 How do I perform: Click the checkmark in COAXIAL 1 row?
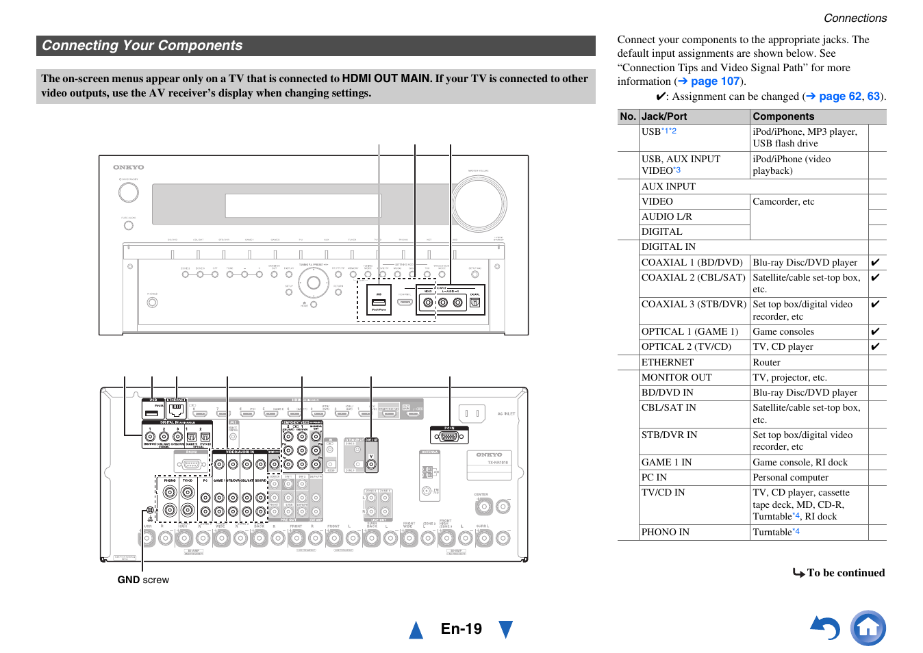tap(875, 262)
